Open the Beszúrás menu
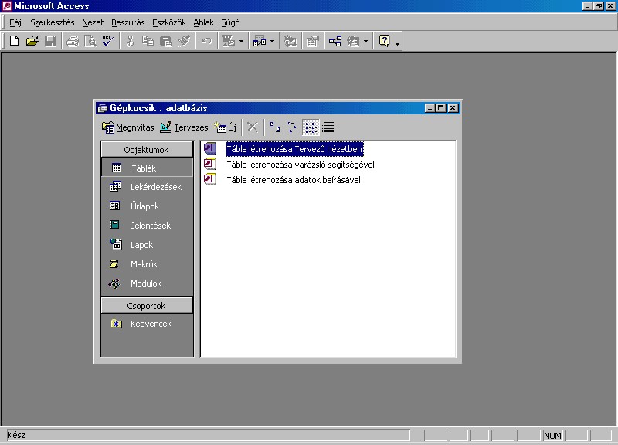Screen dimensions: 618x445 [x=127, y=23]
